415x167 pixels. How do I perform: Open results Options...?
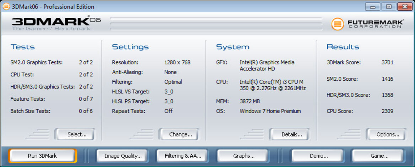(386, 134)
